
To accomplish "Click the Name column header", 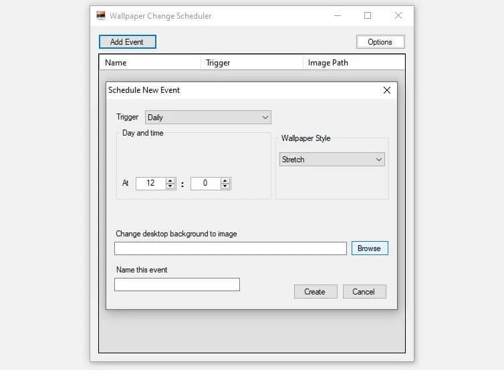I will [150, 63].
